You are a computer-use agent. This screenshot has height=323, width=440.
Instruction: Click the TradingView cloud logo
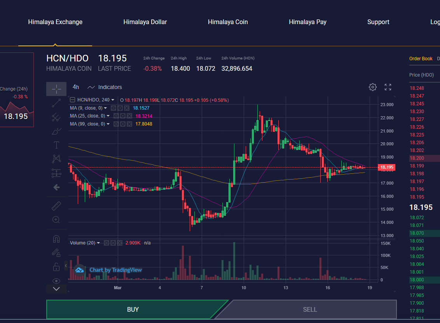coord(79,270)
